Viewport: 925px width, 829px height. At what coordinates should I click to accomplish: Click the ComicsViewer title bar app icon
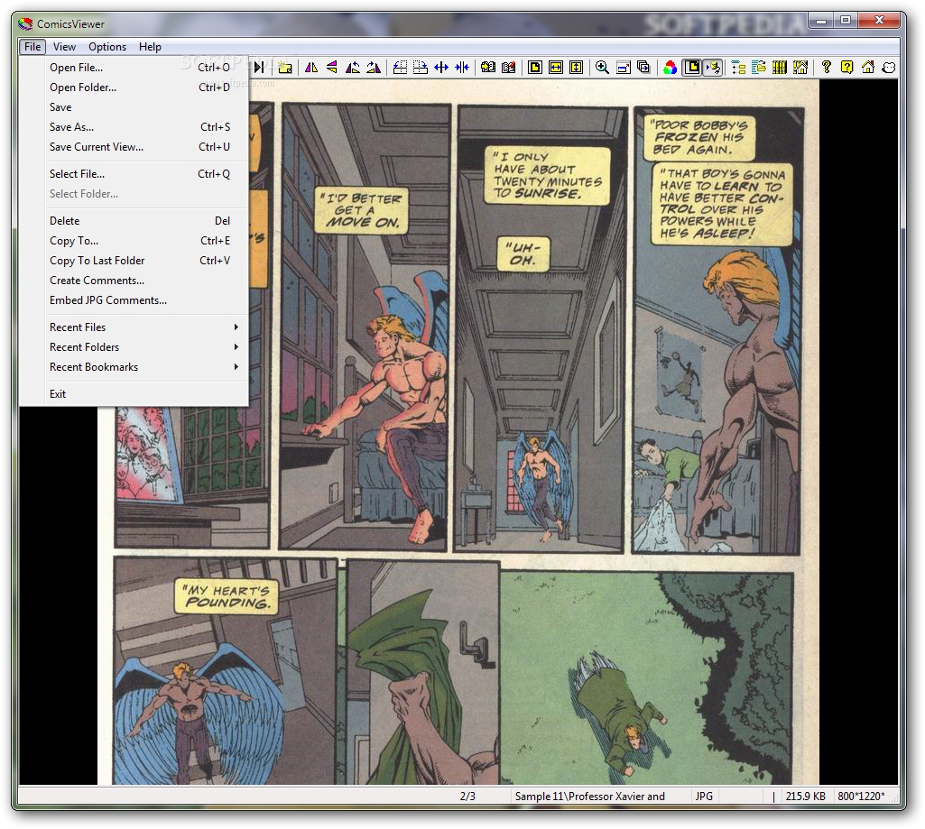point(24,23)
